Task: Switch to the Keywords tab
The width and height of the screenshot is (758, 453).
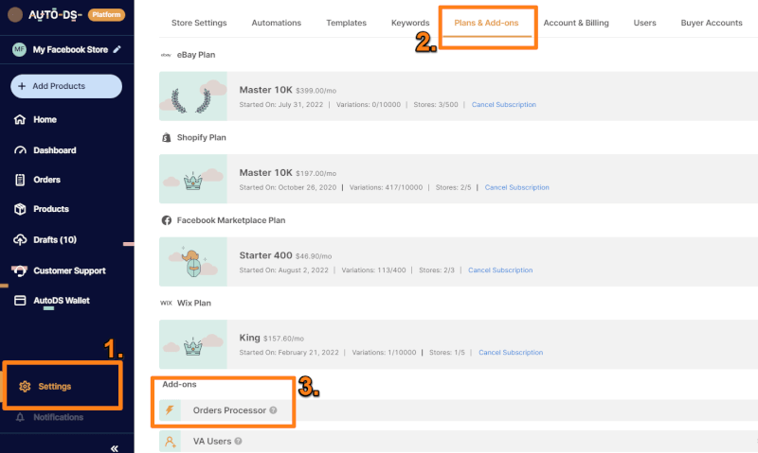Action: (410, 23)
